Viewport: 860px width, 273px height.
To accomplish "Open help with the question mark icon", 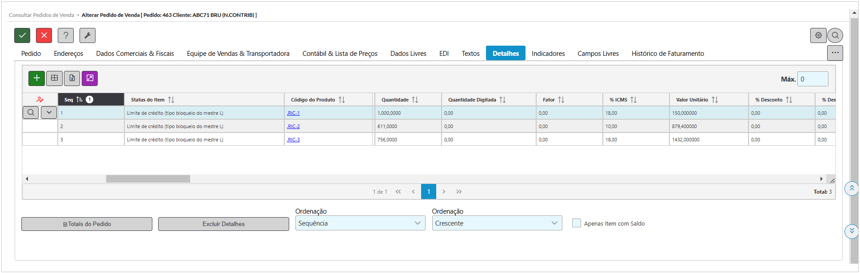I will click(x=66, y=35).
